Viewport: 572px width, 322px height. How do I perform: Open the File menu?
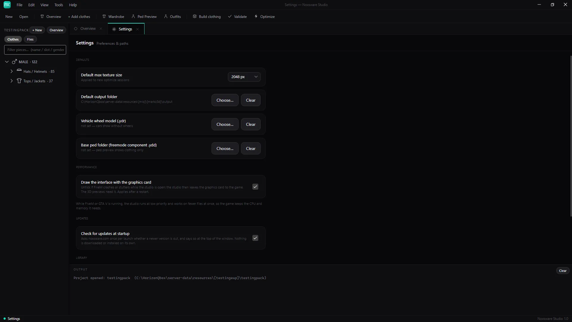coord(20,5)
